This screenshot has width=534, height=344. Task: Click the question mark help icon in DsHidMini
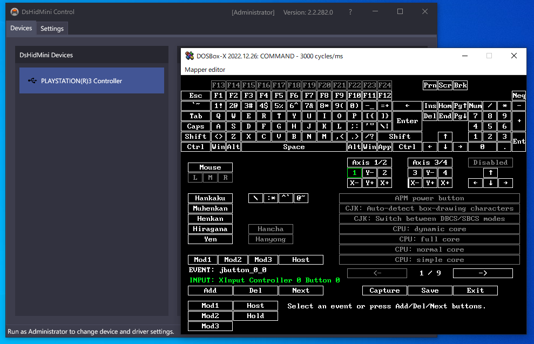[350, 11]
